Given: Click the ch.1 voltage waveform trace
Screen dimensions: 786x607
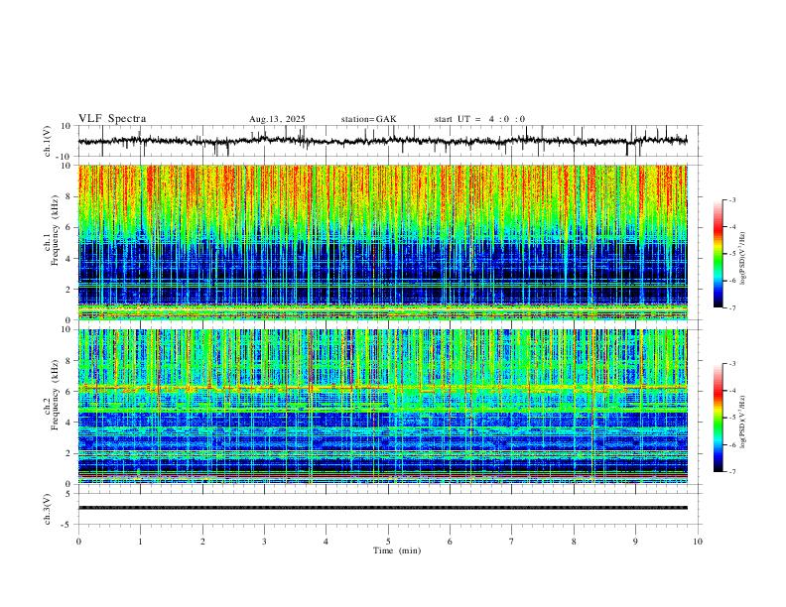Looking at the screenshot, I should (x=382, y=141).
